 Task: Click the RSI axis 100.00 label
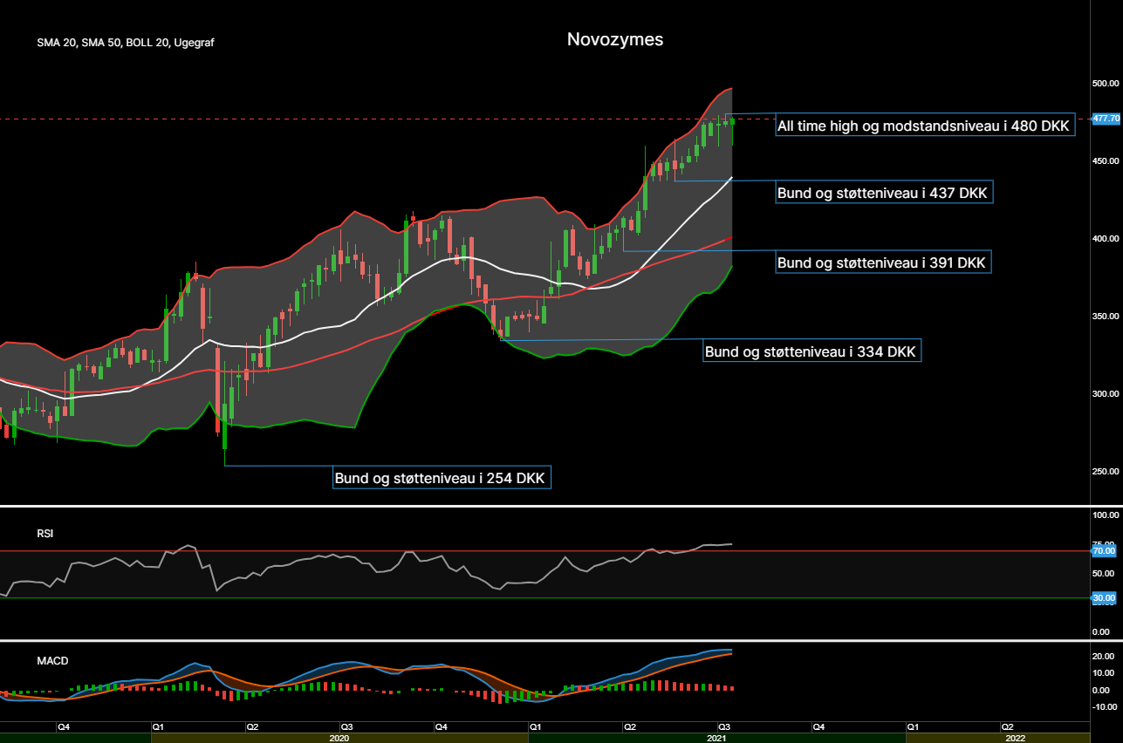pos(1106,515)
